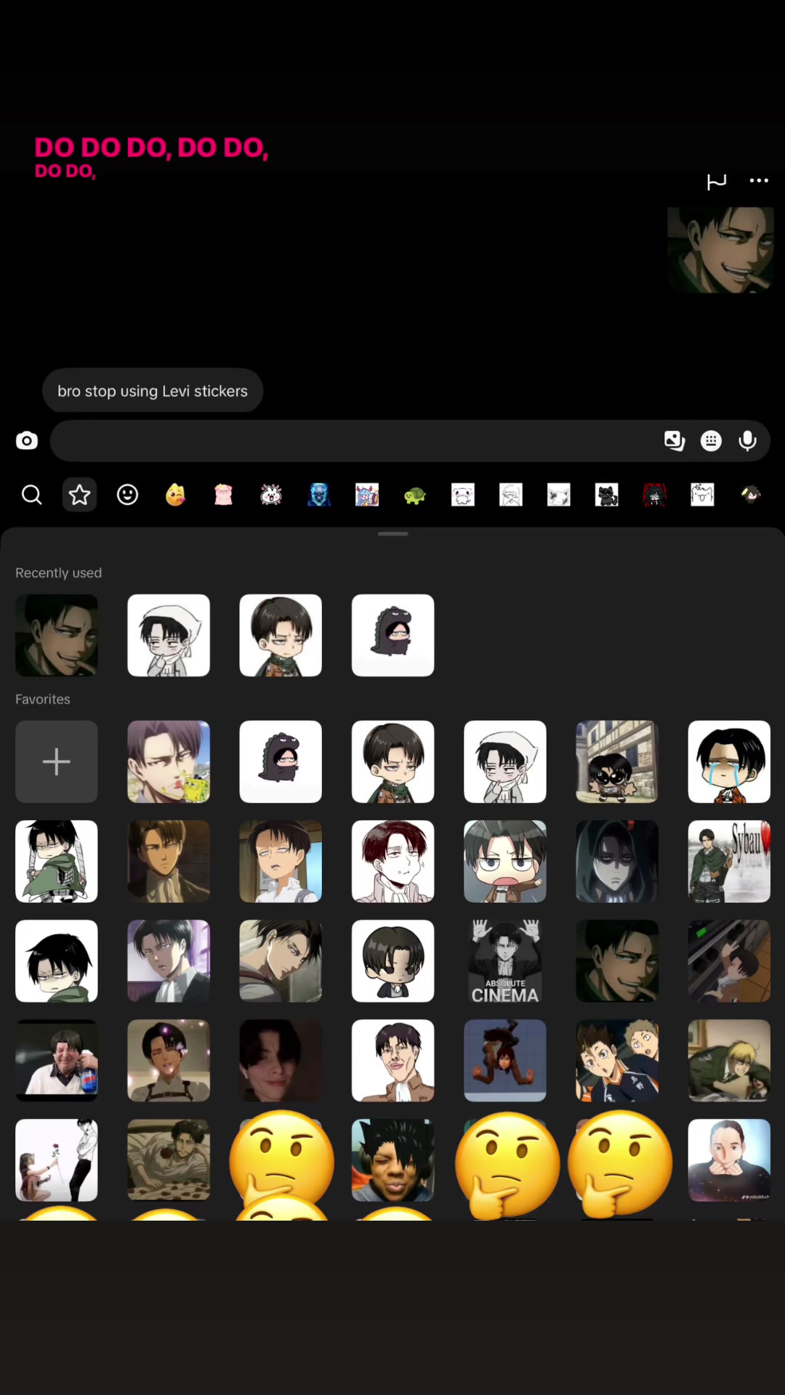Open the red-and-black dark character sticker pack
This screenshot has height=1395, width=785.
point(655,495)
